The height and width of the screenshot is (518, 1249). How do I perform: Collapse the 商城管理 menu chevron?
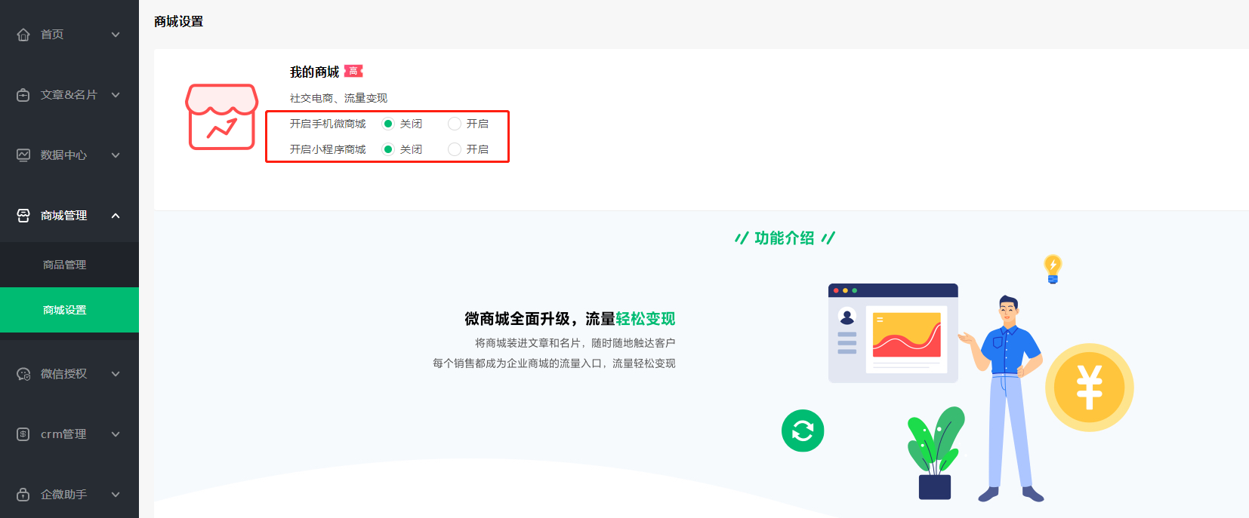point(116,216)
